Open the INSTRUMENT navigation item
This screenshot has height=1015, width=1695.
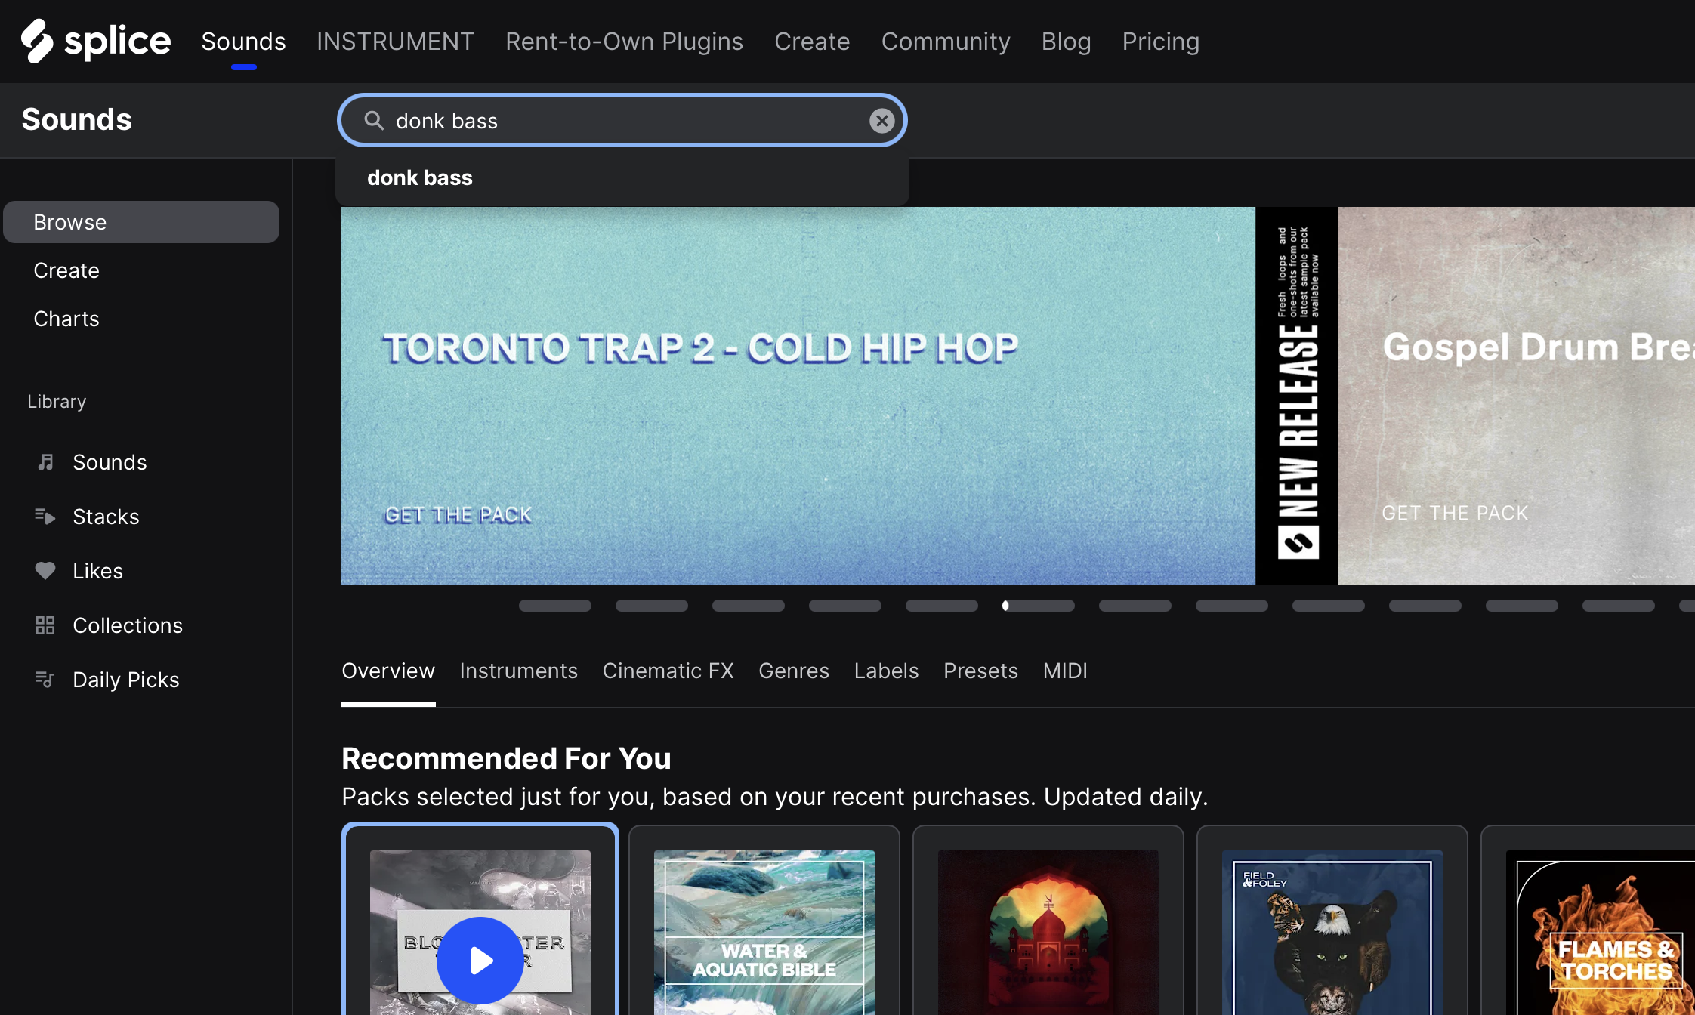(395, 42)
